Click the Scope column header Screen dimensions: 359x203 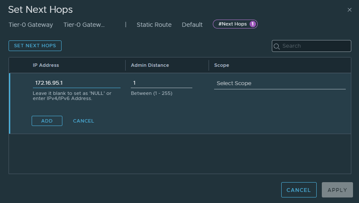221,65
